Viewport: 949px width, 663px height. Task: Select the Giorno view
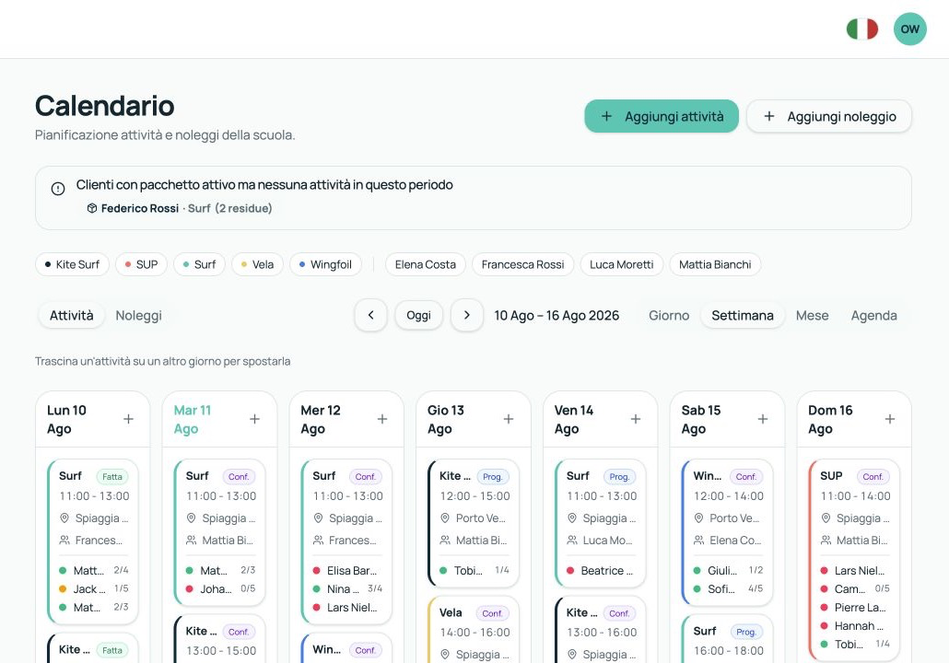pos(669,315)
